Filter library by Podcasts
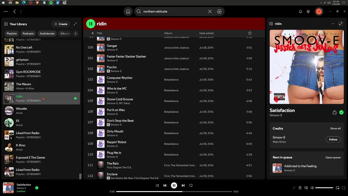This screenshot has width=348, height=196. pos(28,33)
